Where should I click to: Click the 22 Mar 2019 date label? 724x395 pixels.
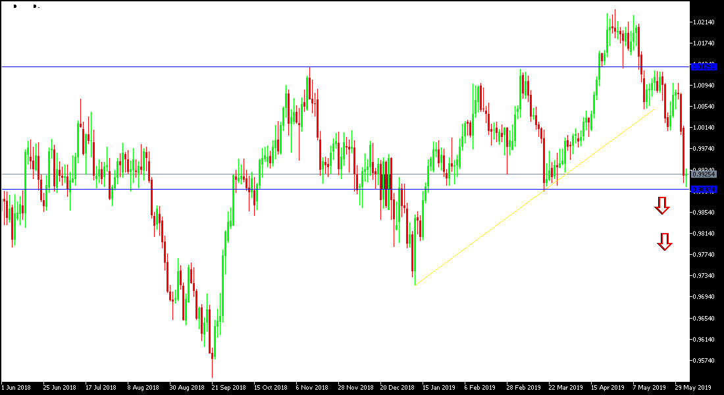point(565,388)
